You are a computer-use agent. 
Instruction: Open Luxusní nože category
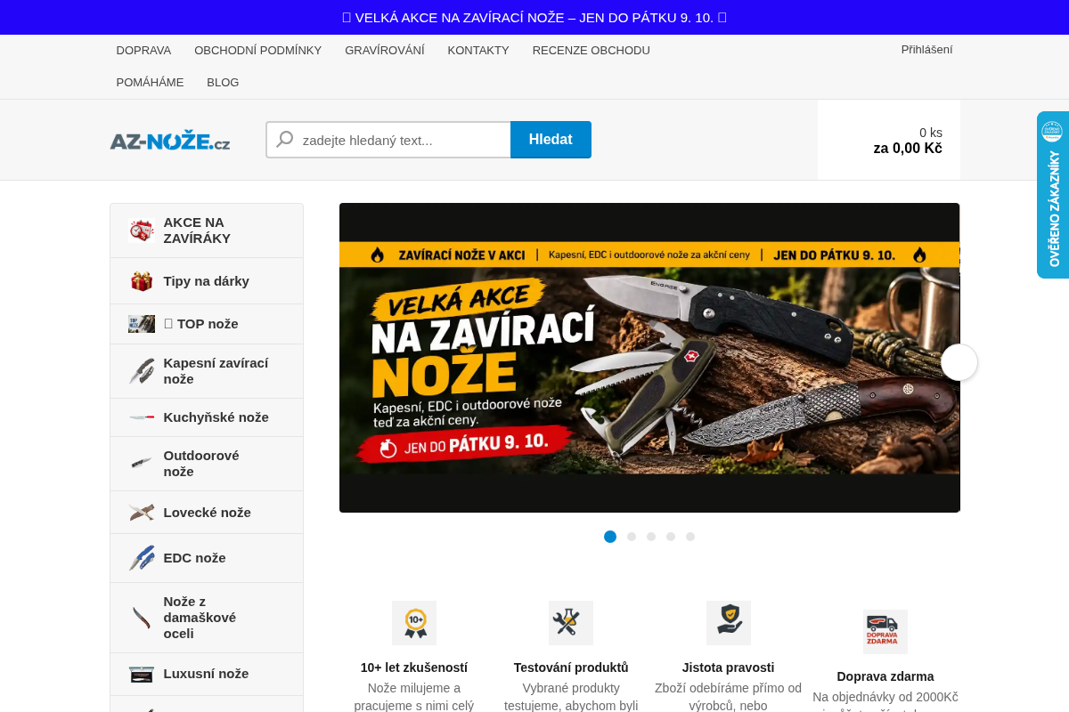[x=207, y=674]
